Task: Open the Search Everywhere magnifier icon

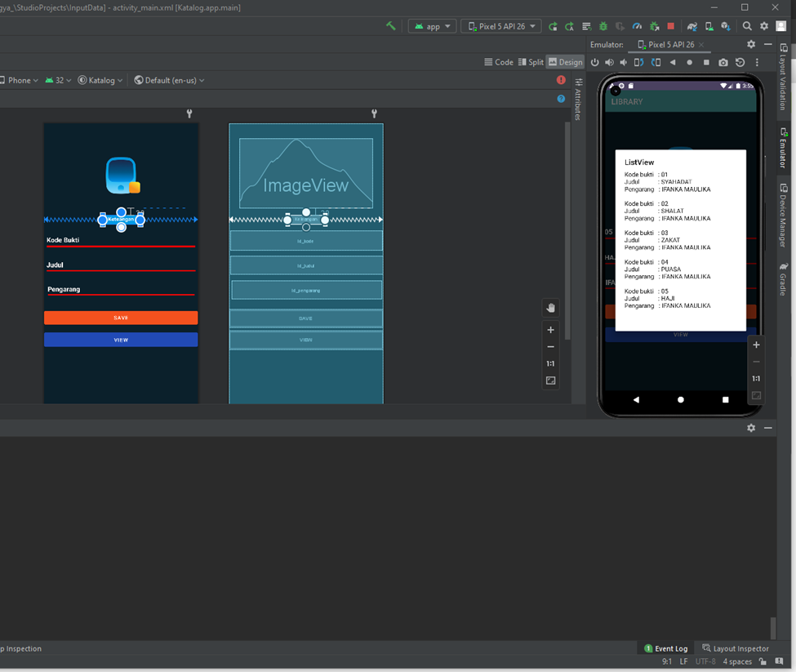Action: (x=747, y=26)
